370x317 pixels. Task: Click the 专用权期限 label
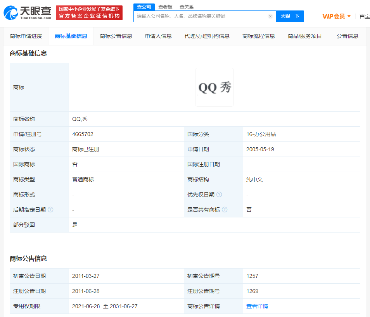pyautogui.click(x=27, y=306)
